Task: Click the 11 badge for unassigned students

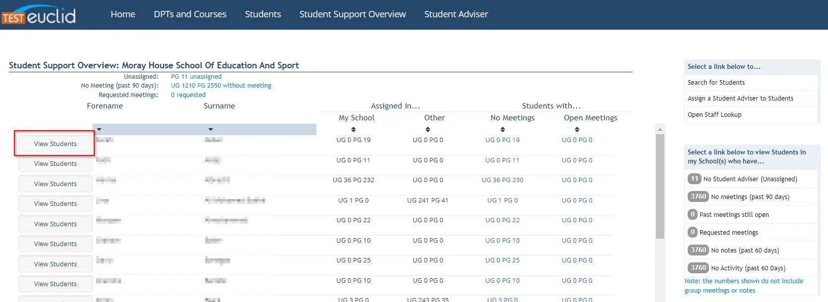Action: pos(694,179)
